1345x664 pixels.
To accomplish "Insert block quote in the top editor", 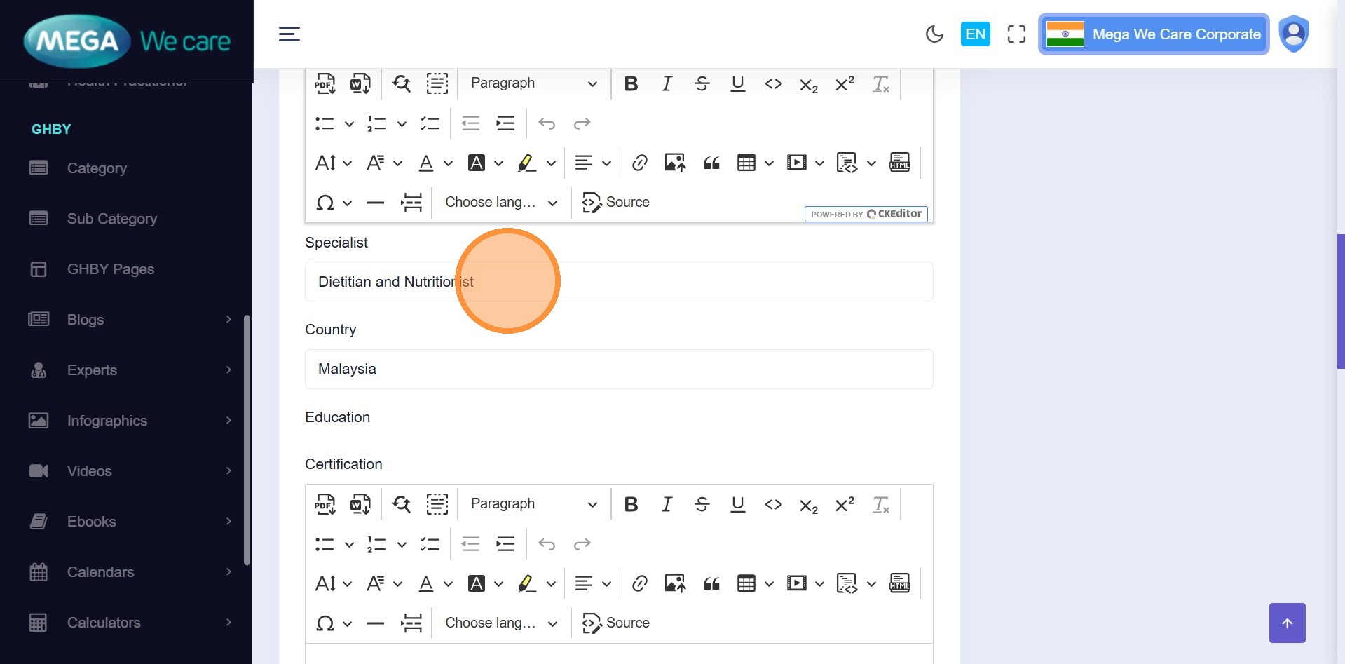I will point(711,163).
